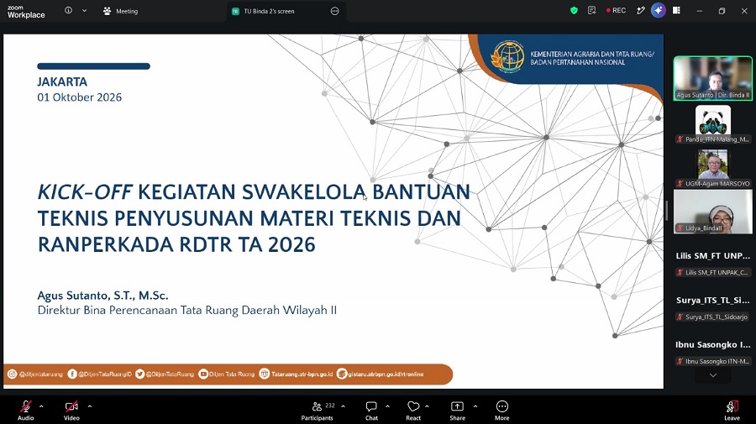Start screen sharing with Share button
The height and width of the screenshot is (424, 756).
pos(457,411)
